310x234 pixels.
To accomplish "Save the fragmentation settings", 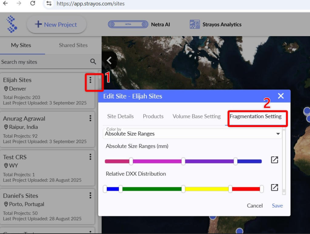I will [x=277, y=206].
